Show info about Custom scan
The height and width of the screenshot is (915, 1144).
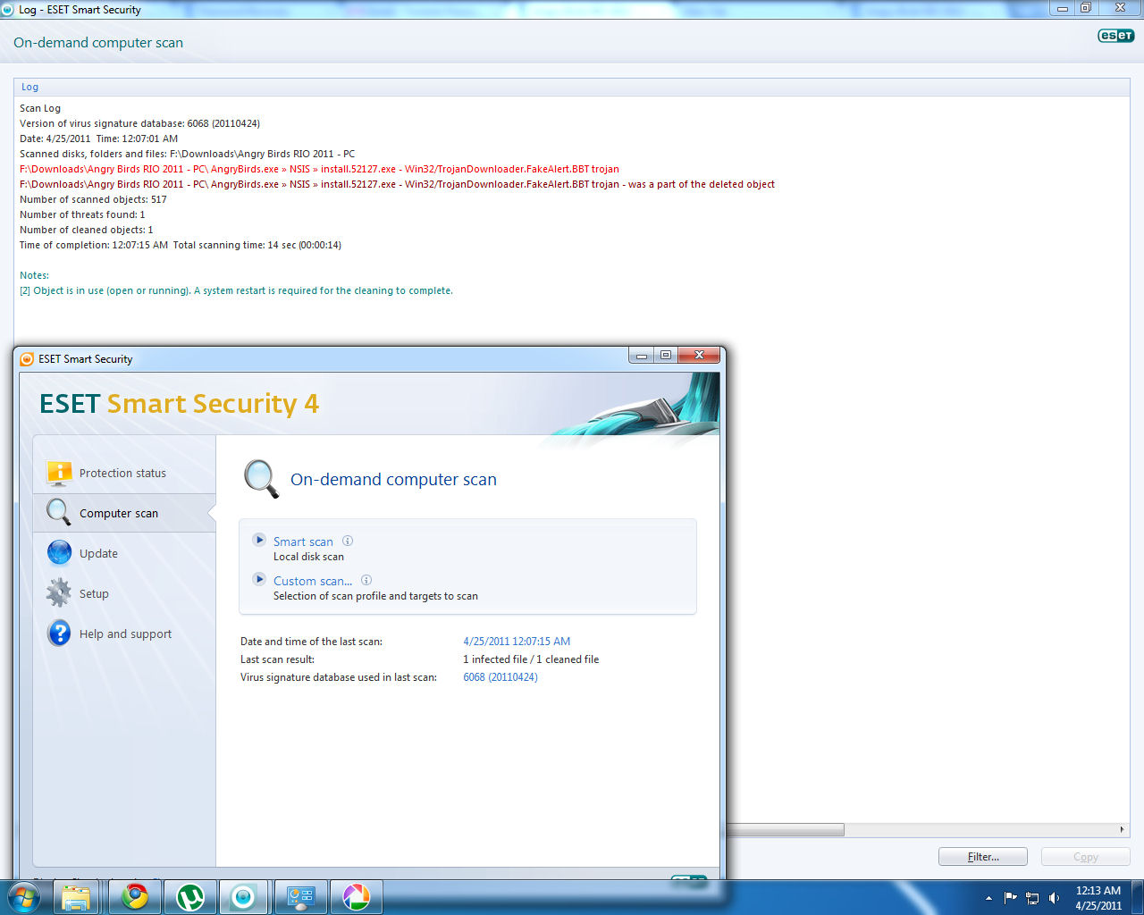366,580
